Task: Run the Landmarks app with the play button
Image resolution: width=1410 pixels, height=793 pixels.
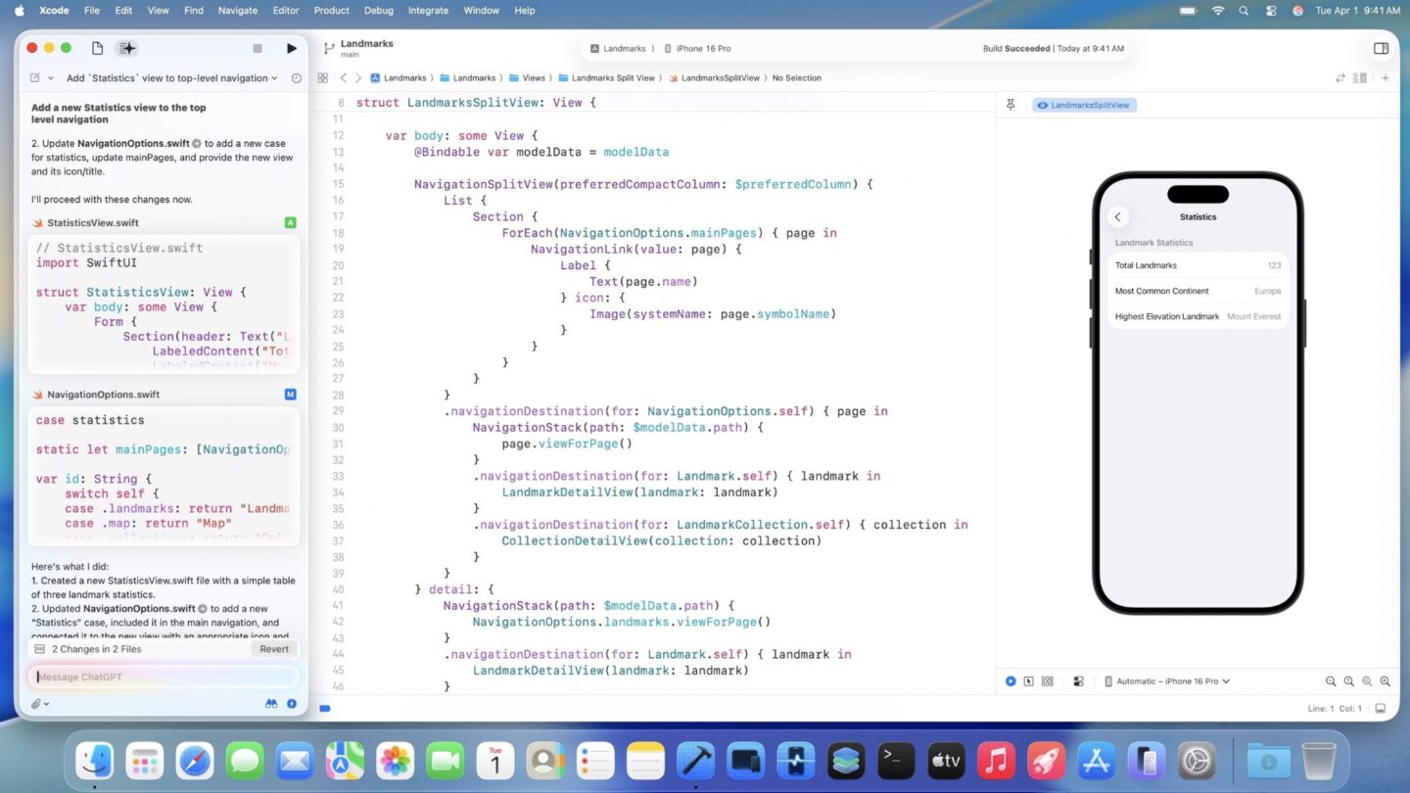Action: point(290,48)
